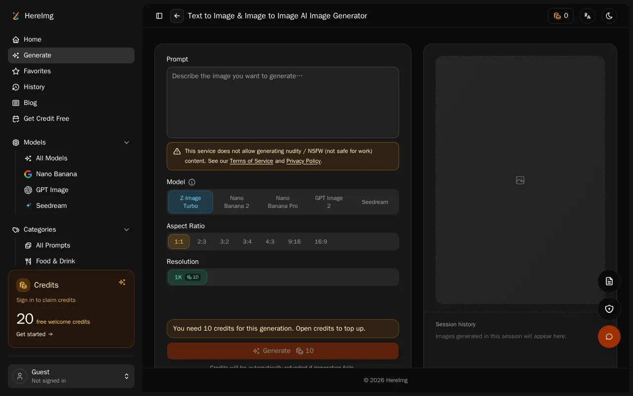Click the Categories tag icon
The image size is (633, 396).
pyautogui.click(x=16, y=230)
